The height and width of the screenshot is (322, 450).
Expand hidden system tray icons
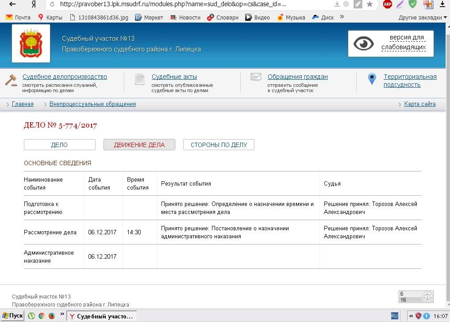pos(411,316)
